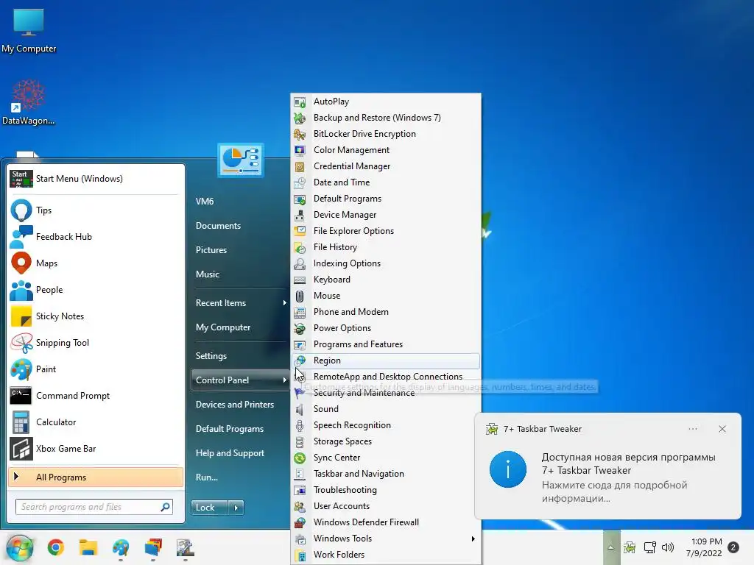Click the Calculator icon in Start menu

point(21,422)
